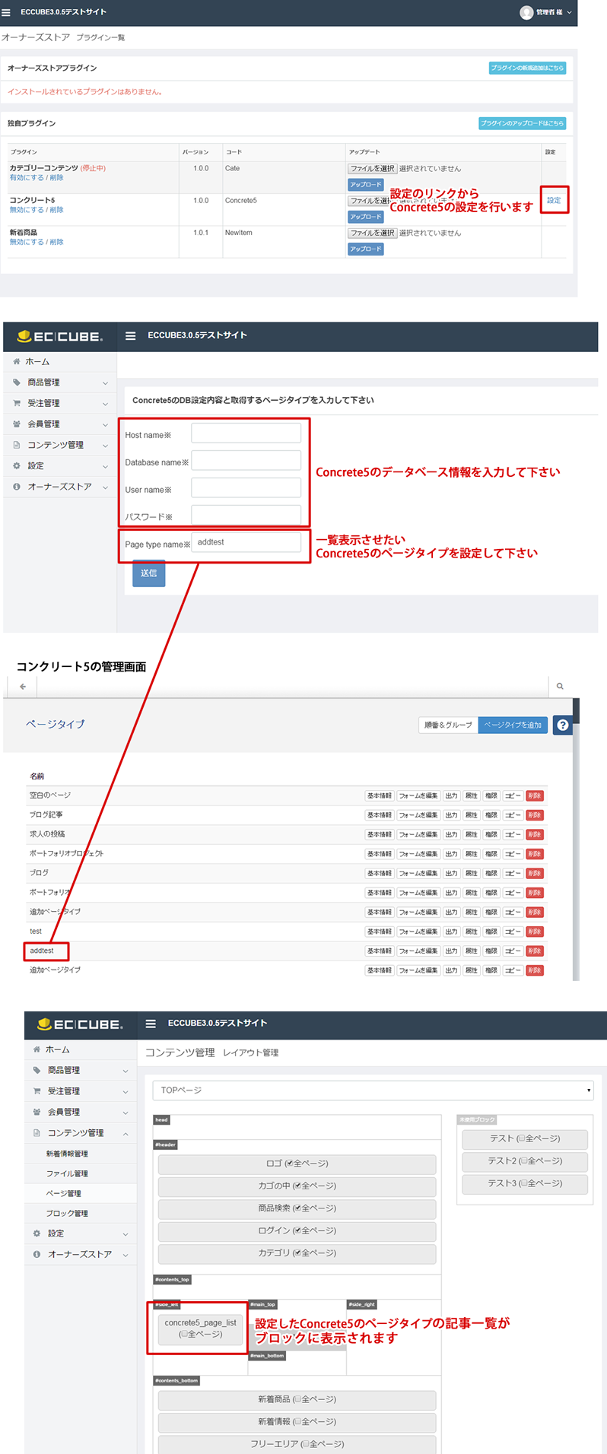This screenshot has width=607, height=1454.
Task: Expand オーナーズストア chevron in layout management sidebar
Action: [x=125, y=1254]
